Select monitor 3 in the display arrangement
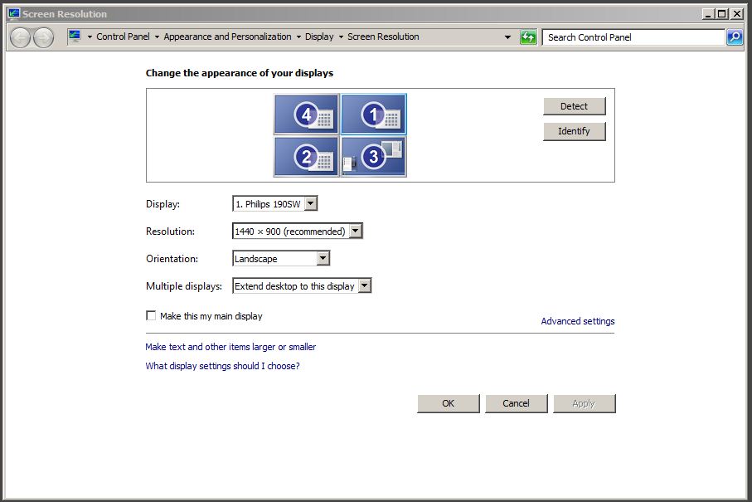 [374, 157]
